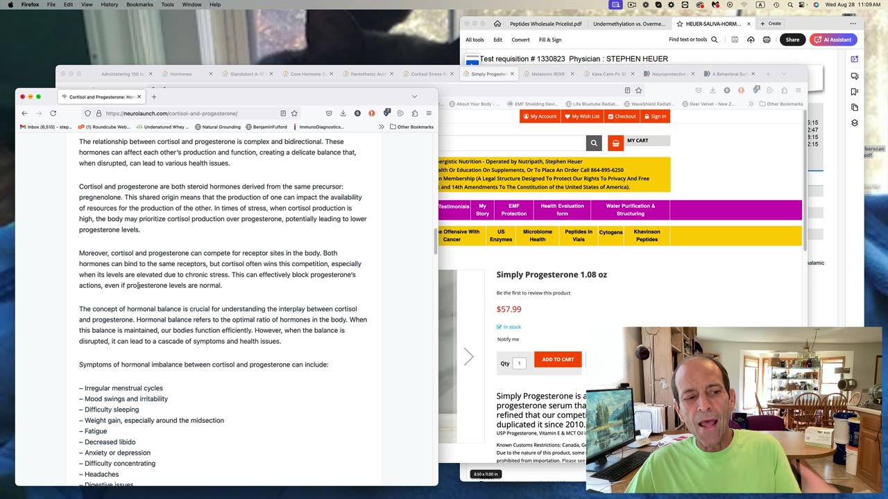This screenshot has width=888, height=499.
Task: Click the shield tracking protection icon
Action: click(x=87, y=113)
